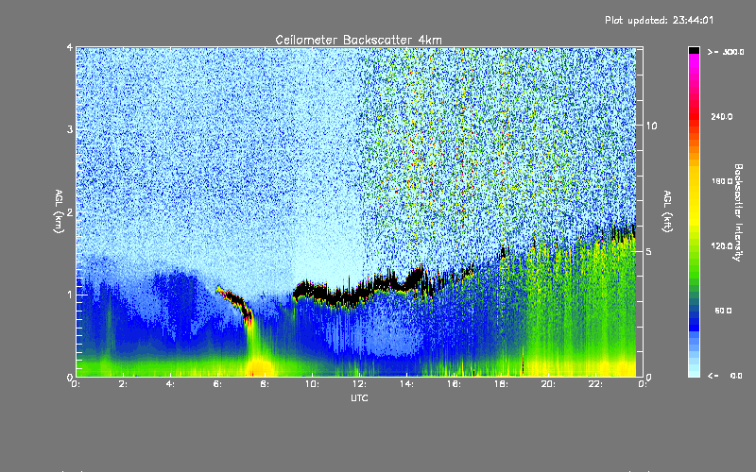Click the '<= 0.0' colorbar minimum label
The image size is (756, 472).
[x=726, y=376]
